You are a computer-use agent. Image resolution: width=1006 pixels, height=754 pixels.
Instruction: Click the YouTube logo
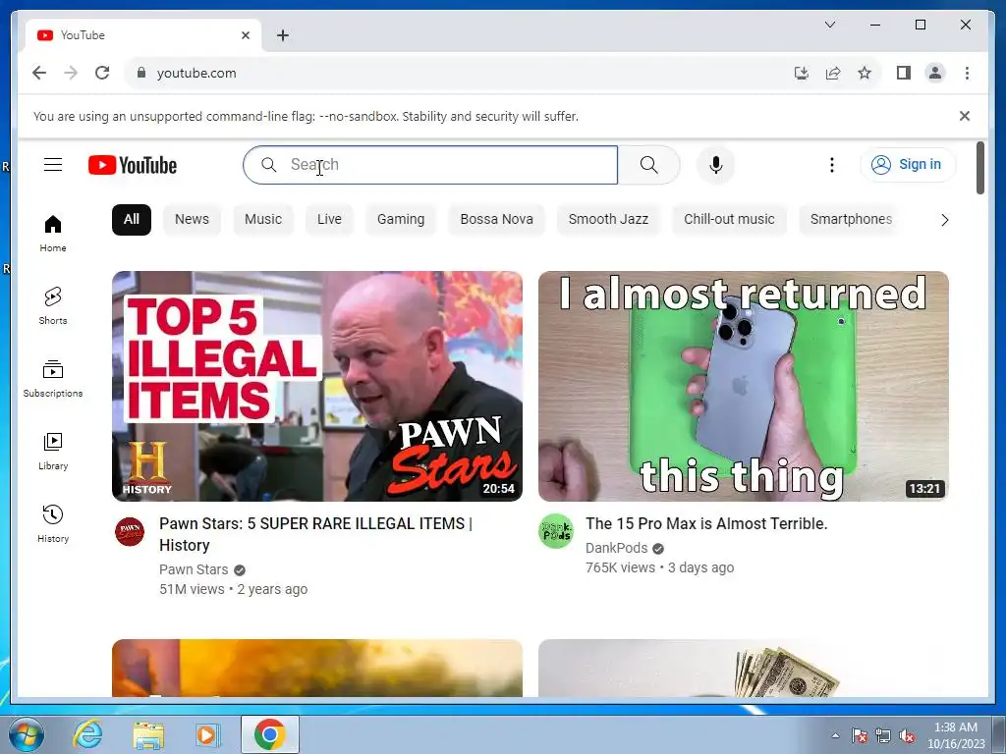click(x=133, y=165)
